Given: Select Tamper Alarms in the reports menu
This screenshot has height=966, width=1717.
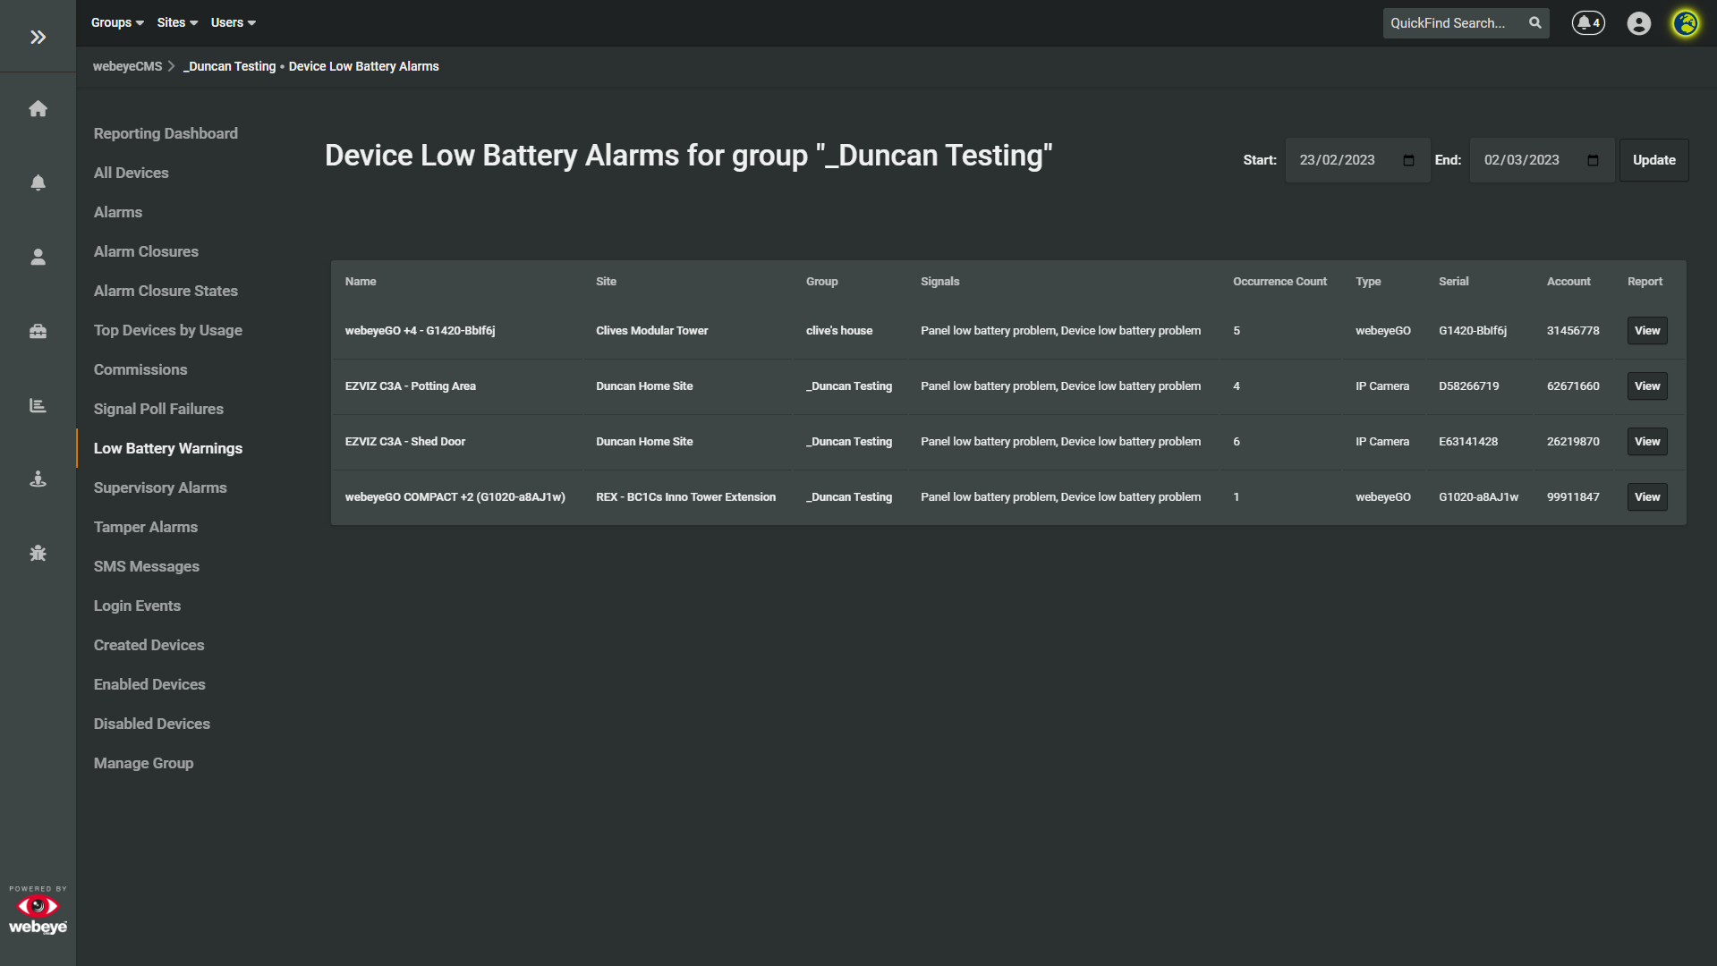Looking at the screenshot, I should [146, 527].
